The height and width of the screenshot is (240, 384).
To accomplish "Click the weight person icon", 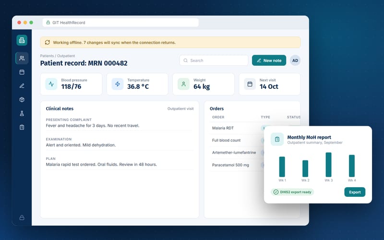I will tap(183, 84).
